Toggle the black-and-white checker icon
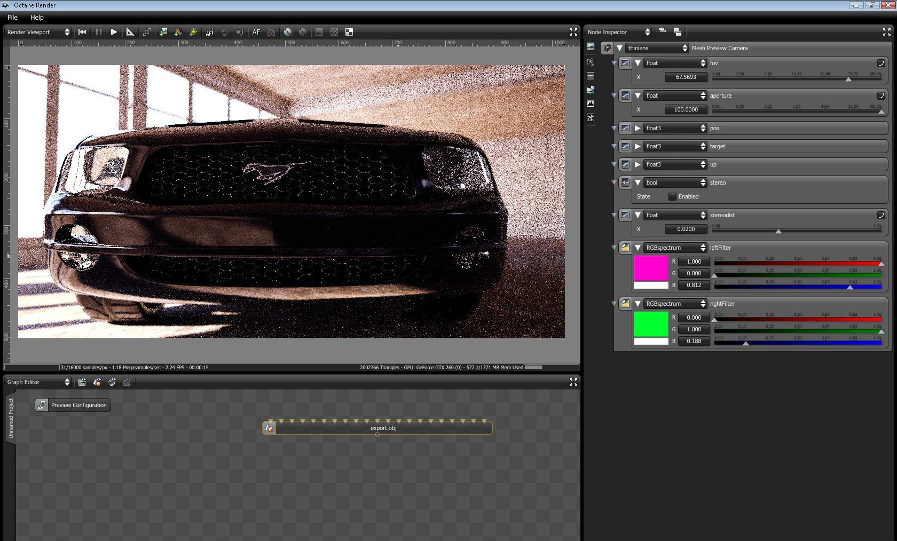The height and width of the screenshot is (541, 897). click(x=349, y=32)
